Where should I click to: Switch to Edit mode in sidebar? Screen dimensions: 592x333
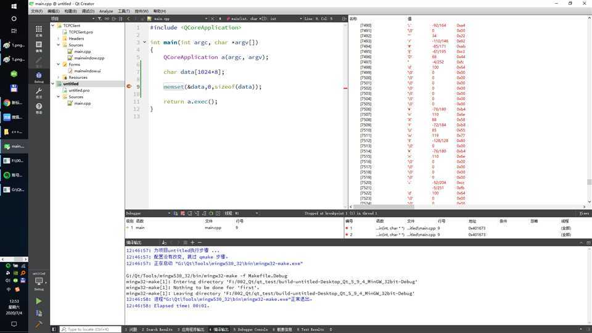[38, 47]
